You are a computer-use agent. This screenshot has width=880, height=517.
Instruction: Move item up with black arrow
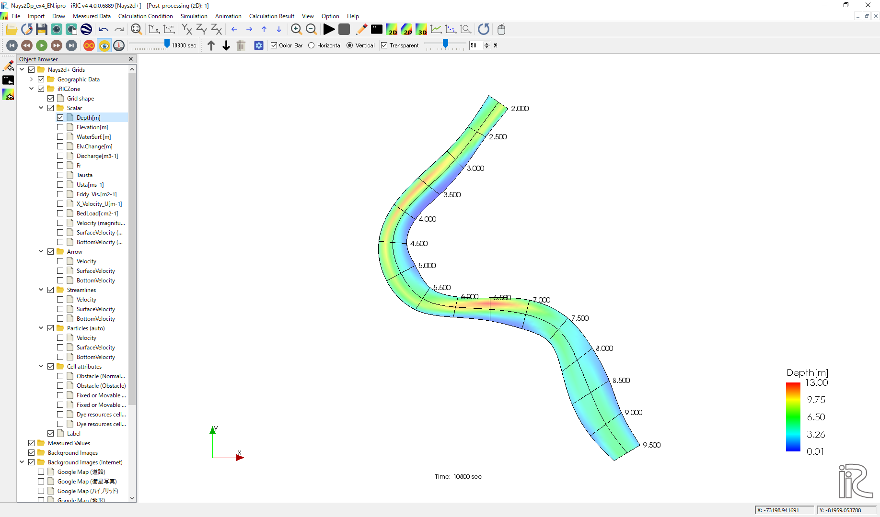pos(211,45)
